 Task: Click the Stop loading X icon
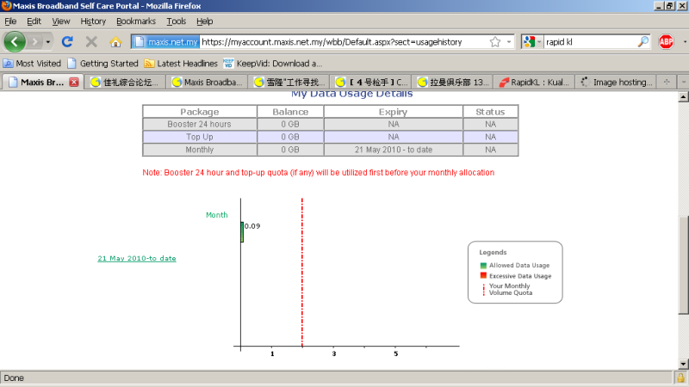pyautogui.click(x=91, y=41)
